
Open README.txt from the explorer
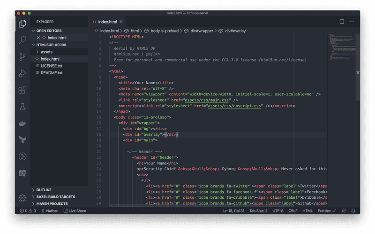click(x=51, y=73)
